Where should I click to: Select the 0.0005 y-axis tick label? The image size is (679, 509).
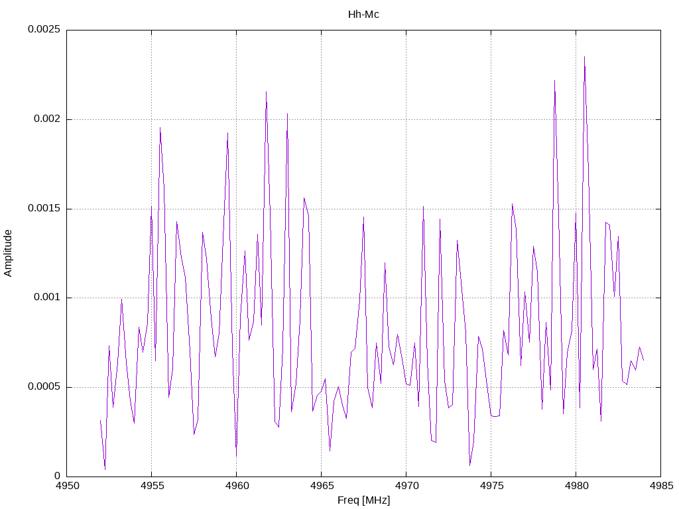44,386
